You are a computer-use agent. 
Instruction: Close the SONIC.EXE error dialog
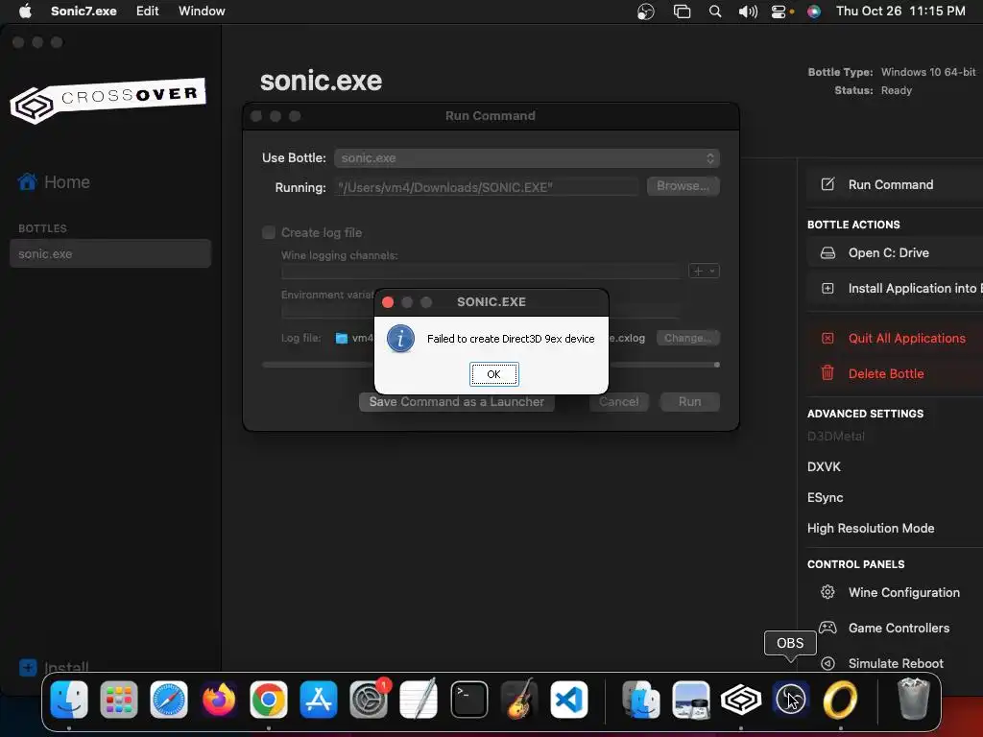(388, 302)
